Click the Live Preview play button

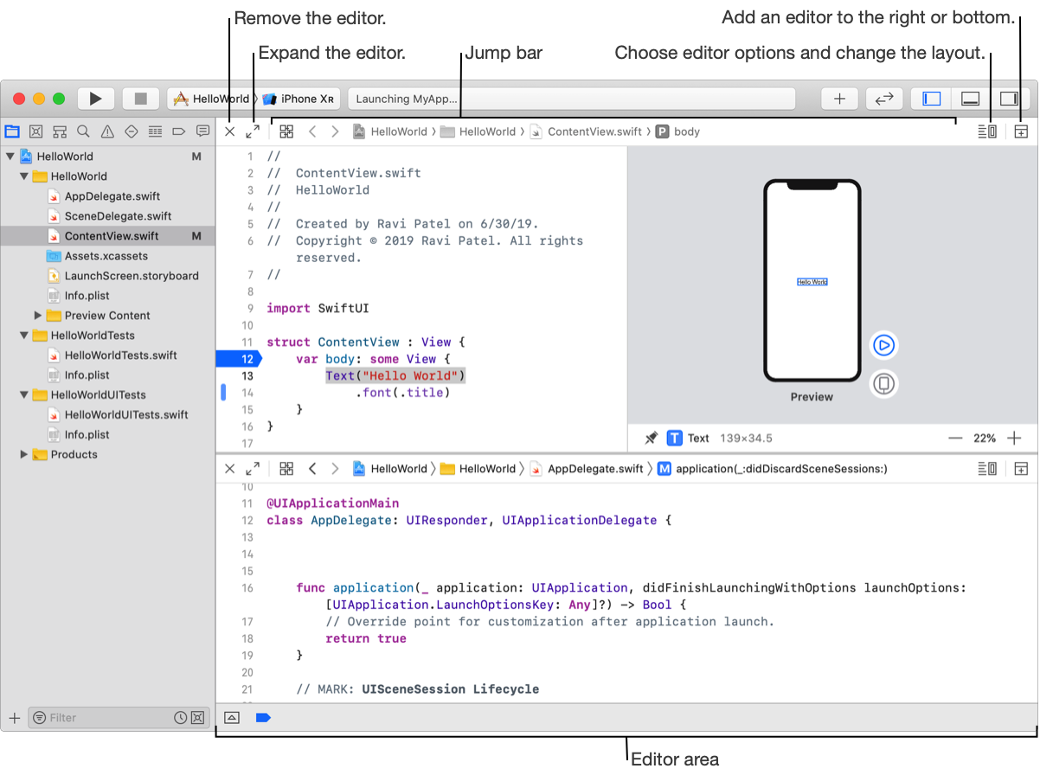pyautogui.click(x=883, y=345)
